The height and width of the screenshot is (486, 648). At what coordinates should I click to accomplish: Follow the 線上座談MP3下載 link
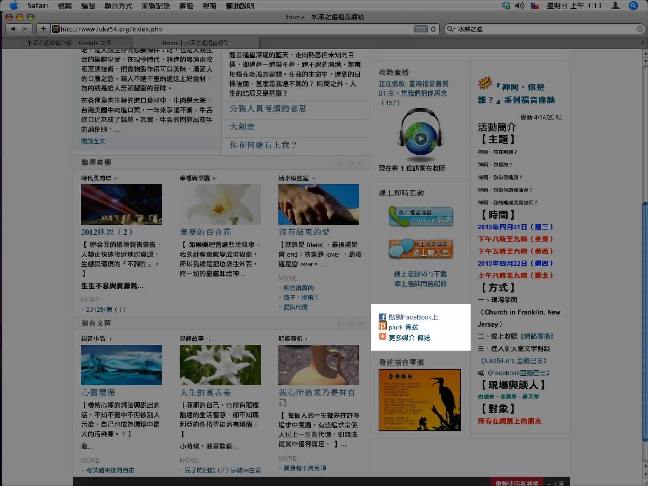pos(420,274)
